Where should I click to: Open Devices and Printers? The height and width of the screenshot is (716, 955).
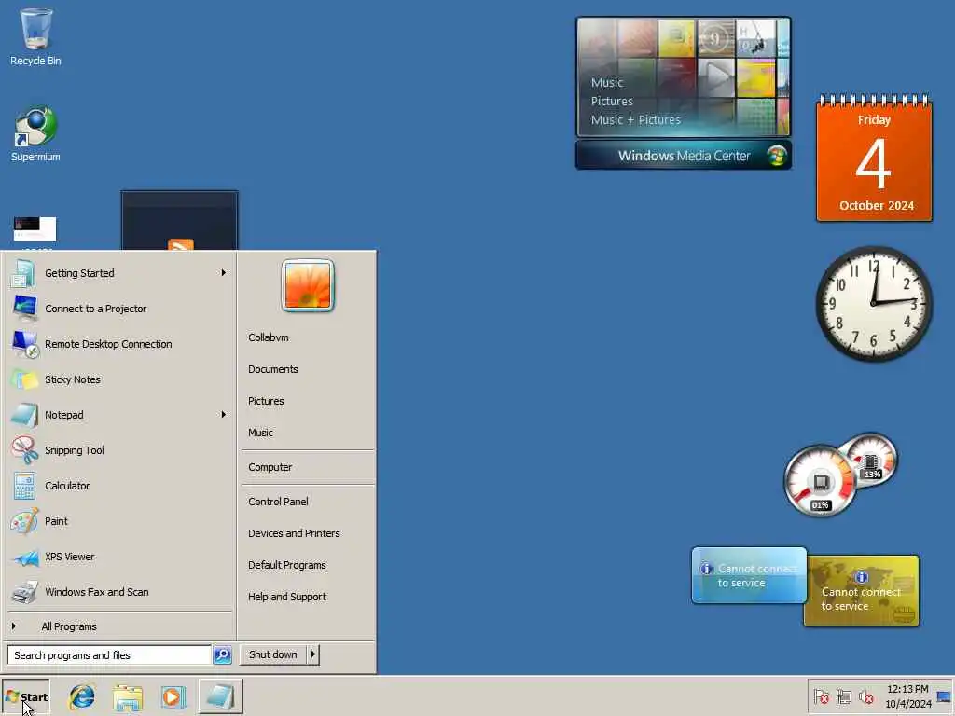click(x=294, y=533)
